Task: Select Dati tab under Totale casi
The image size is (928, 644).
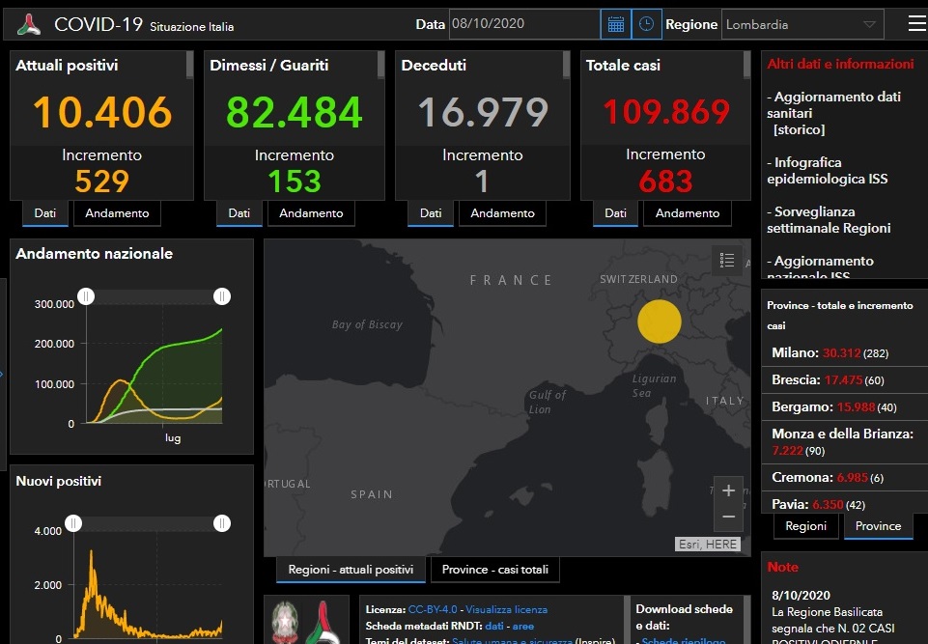Action: coord(615,213)
